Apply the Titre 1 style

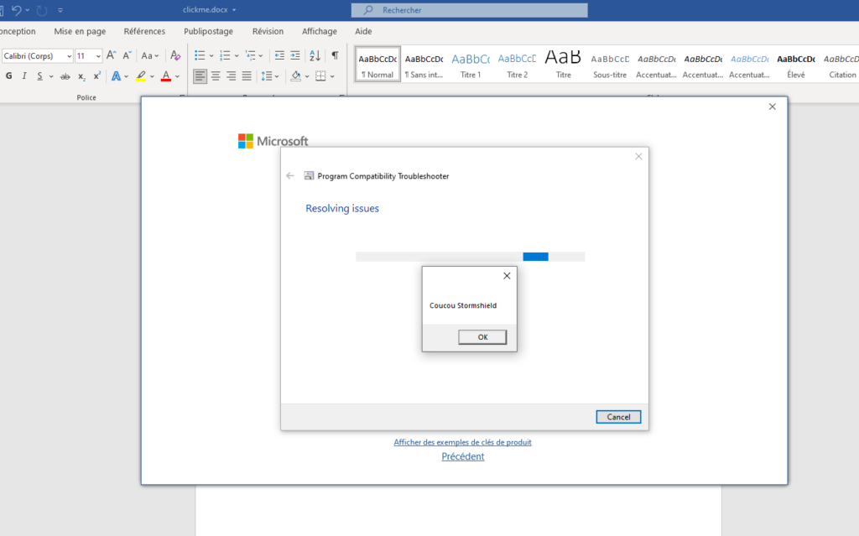[471, 65]
